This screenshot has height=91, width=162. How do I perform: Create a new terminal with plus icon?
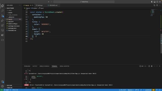coord(145,66)
